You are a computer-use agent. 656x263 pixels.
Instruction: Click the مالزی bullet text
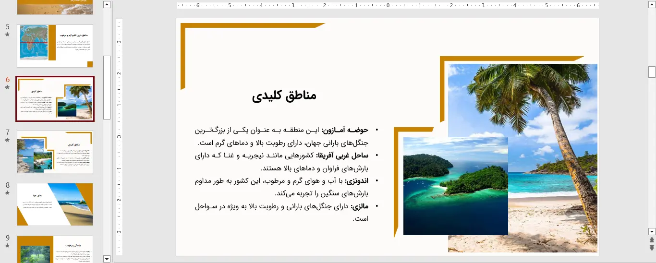281,213
